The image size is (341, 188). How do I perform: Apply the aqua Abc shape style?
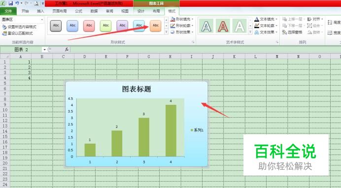pos(139,26)
